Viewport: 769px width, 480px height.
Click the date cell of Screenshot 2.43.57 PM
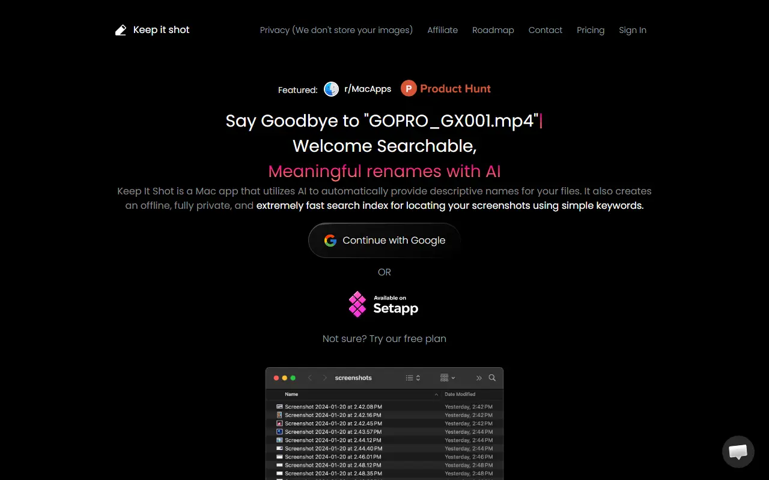pyautogui.click(x=469, y=432)
